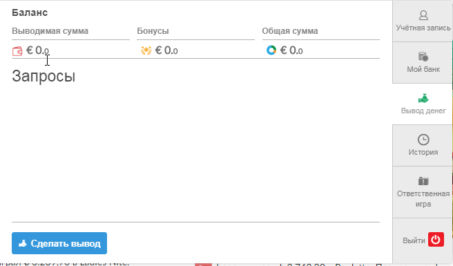The image size is (453, 266).
Task: Go to Ответственная игра tab
Action: pos(423,192)
